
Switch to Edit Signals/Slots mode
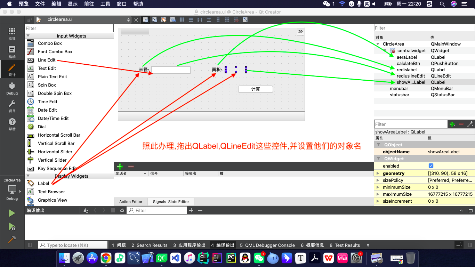coord(154,20)
